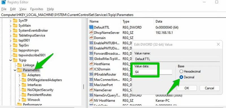
Task: Expand the Adapters subkey
Action: pyautogui.click(x=19, y=75)
